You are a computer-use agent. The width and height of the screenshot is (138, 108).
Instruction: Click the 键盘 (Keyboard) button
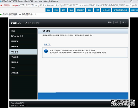click(71, 10)
